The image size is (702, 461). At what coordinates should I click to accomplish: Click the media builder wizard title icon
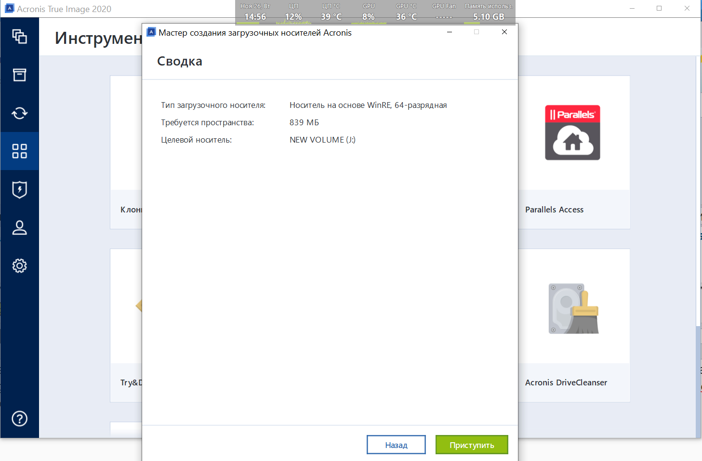coord(151,32)
